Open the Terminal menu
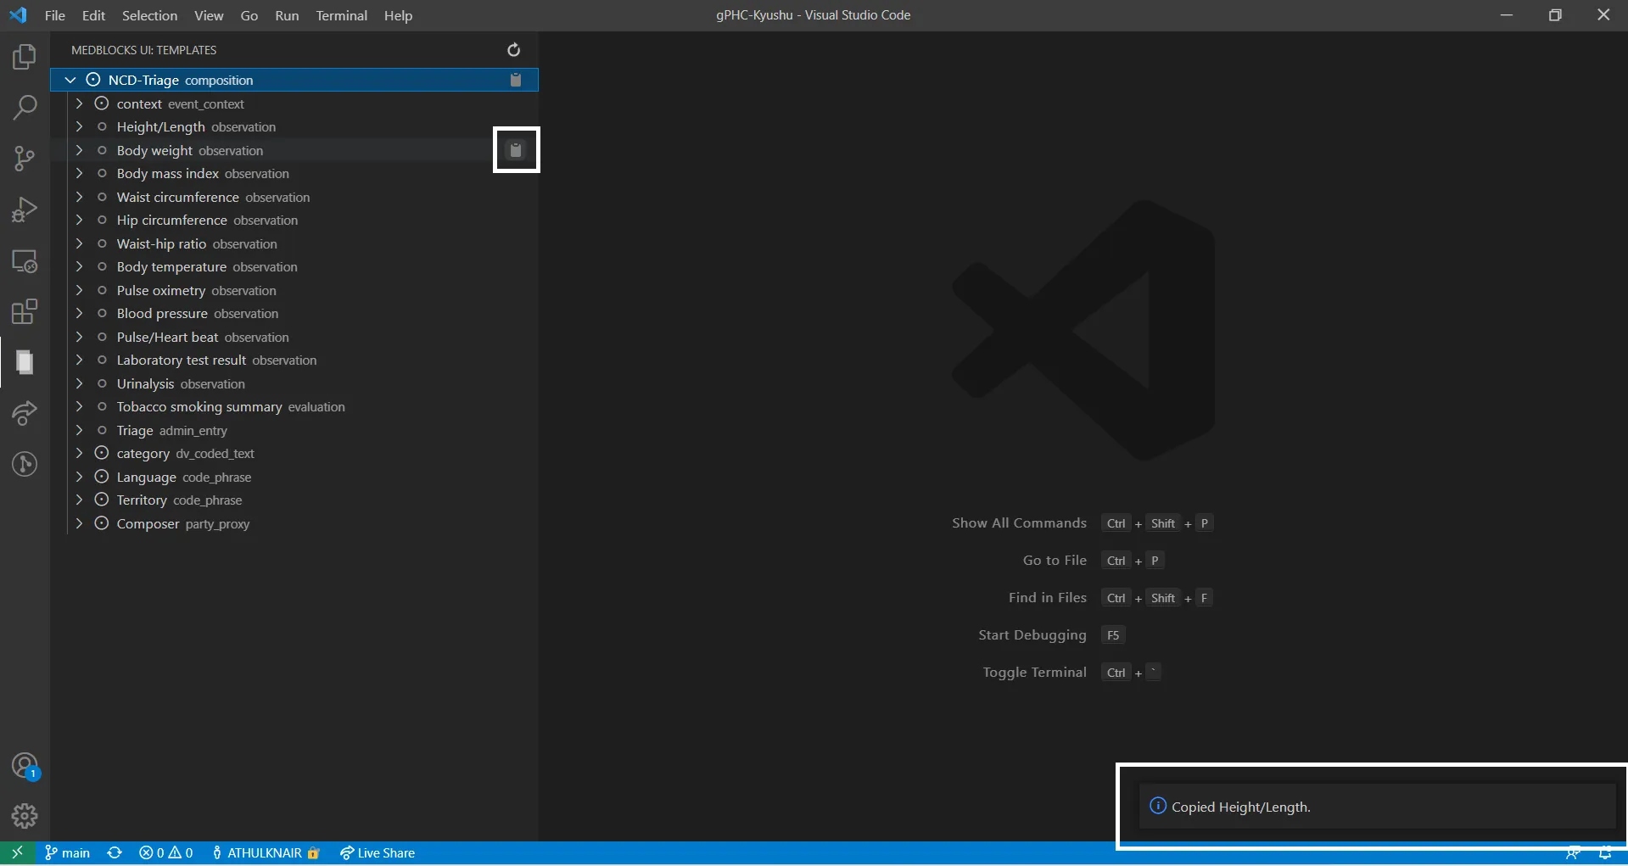 pyautogui.click(x=341, y=15)
